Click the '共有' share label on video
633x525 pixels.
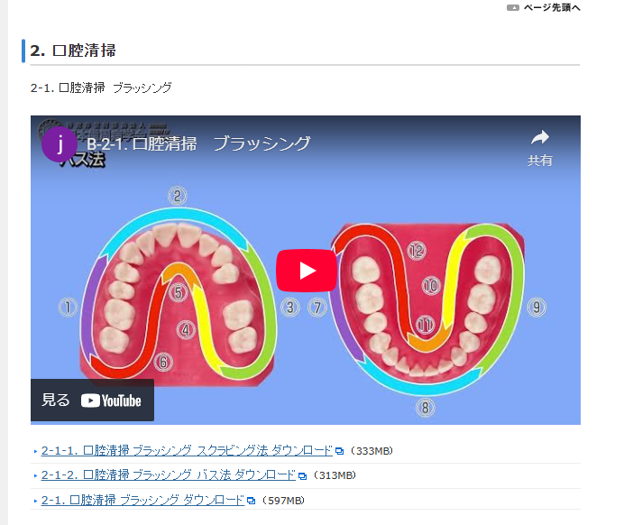pos(540,161)
